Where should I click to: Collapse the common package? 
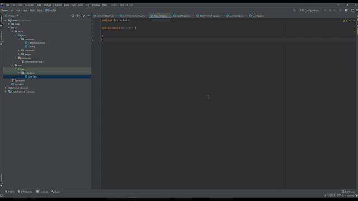pos(19,39)
